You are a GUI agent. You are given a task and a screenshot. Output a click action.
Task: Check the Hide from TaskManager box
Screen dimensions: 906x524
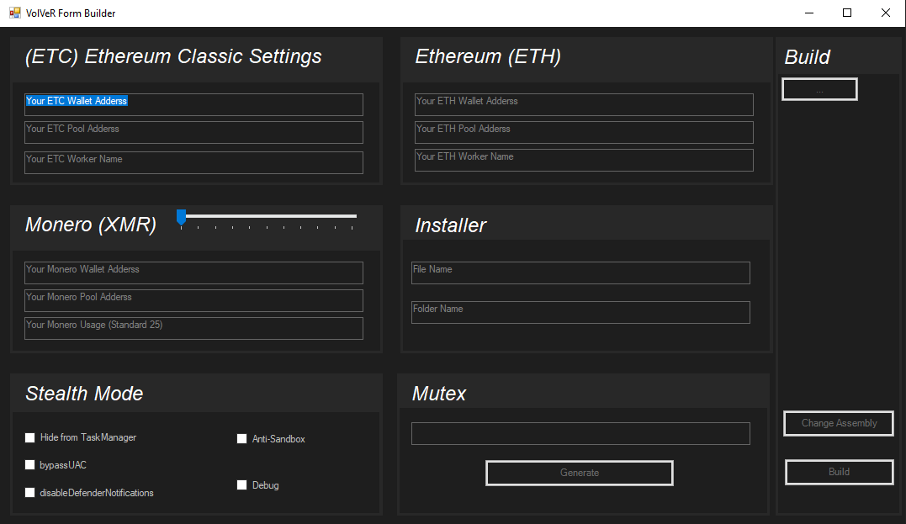click(x=30, y=438)
